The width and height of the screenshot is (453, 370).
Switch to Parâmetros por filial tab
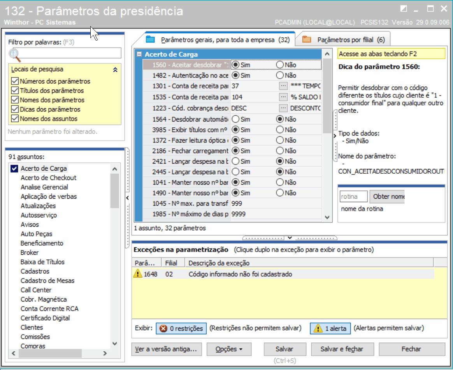tap(344, 40)
